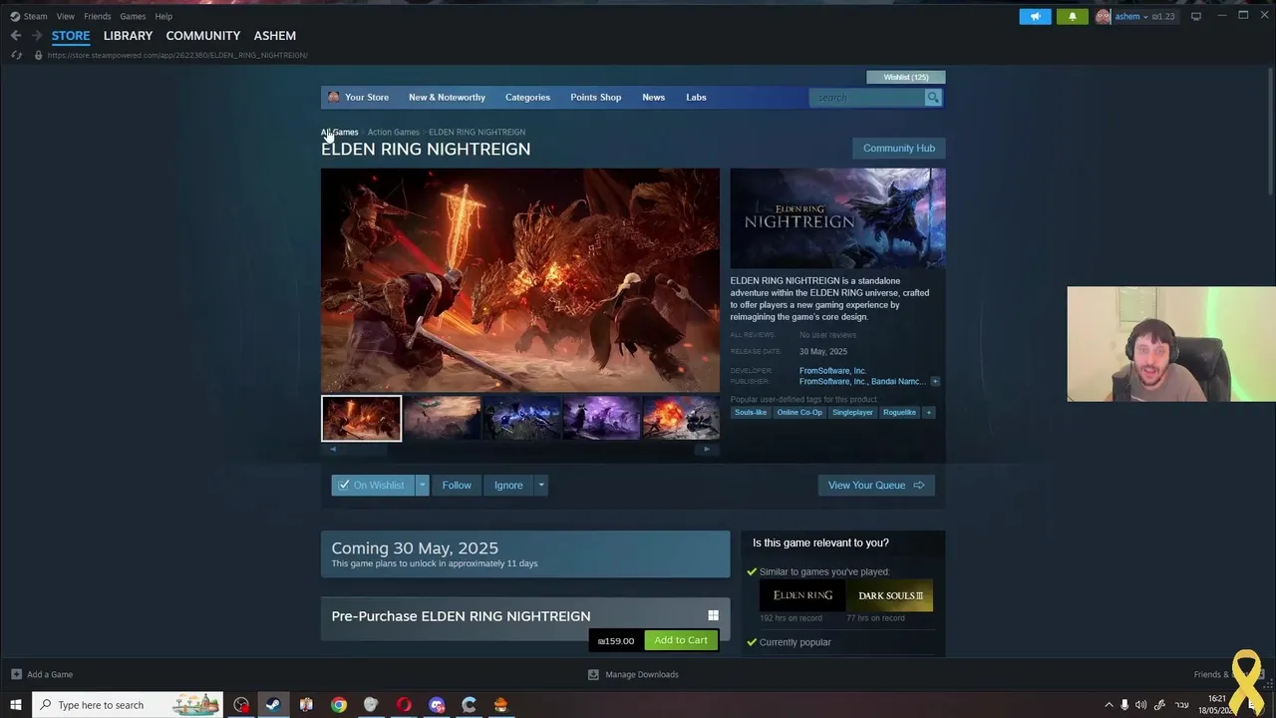Open the Friends menu

pos(98,16)
